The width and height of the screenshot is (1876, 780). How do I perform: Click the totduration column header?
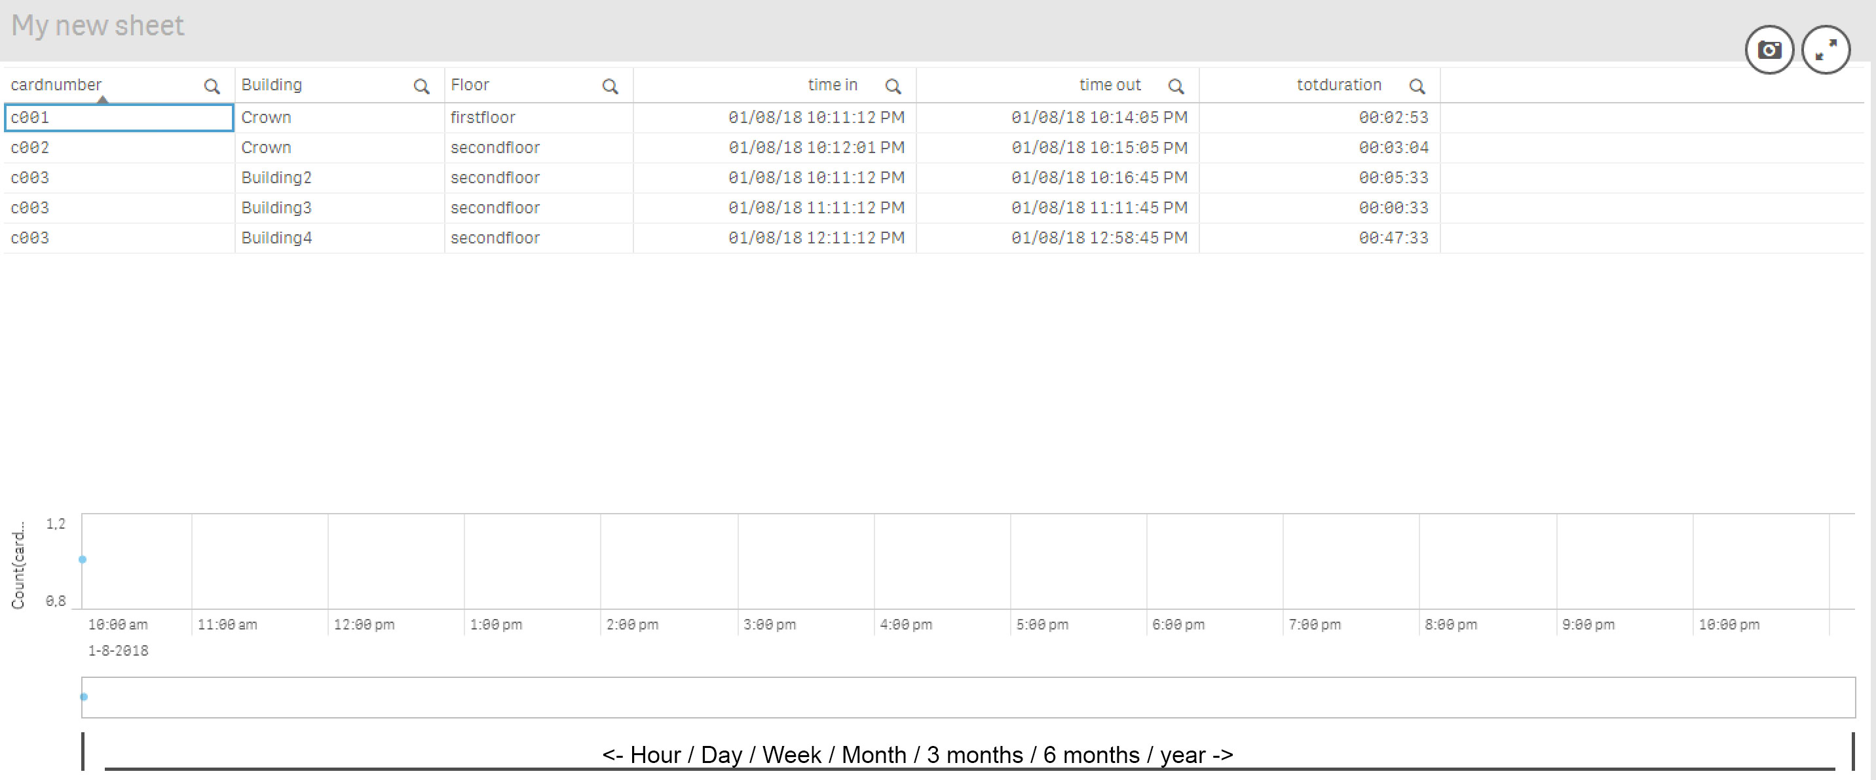tap(1338, 85)
